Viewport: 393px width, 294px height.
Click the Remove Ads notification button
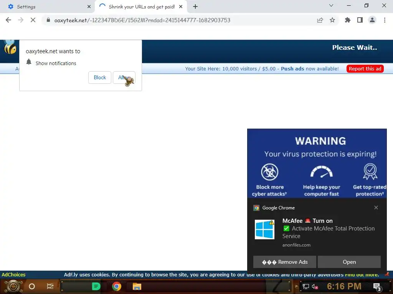[x=284, y=262]
